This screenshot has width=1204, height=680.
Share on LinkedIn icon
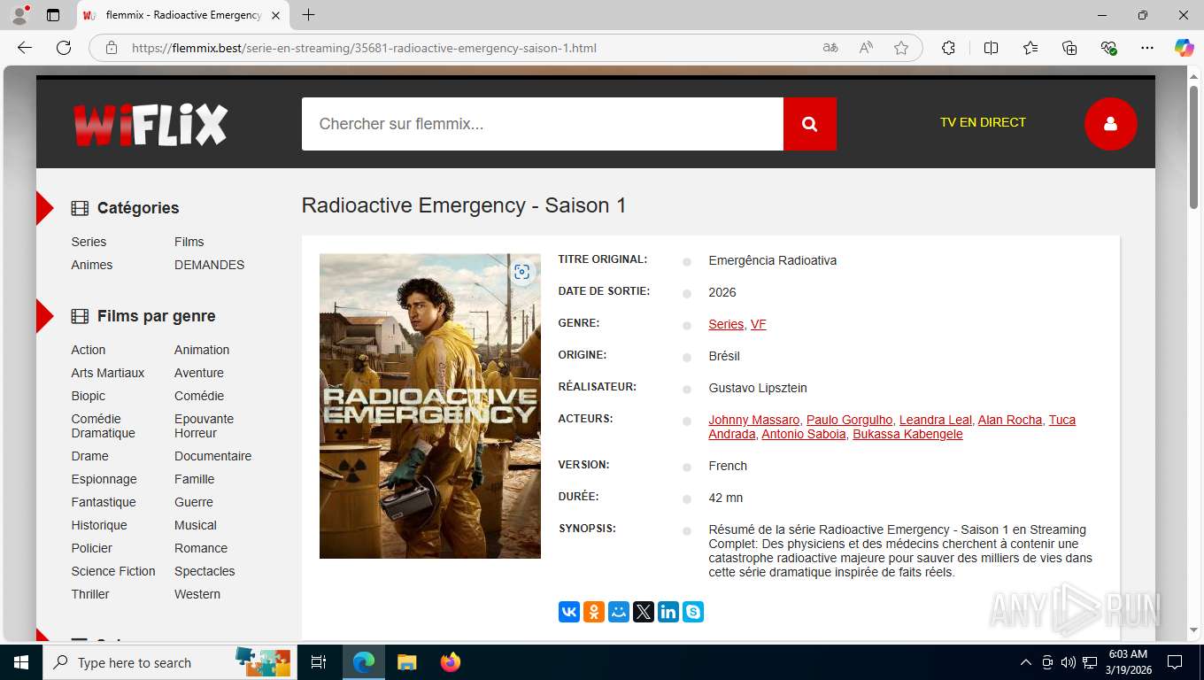(x=668, y=612)
